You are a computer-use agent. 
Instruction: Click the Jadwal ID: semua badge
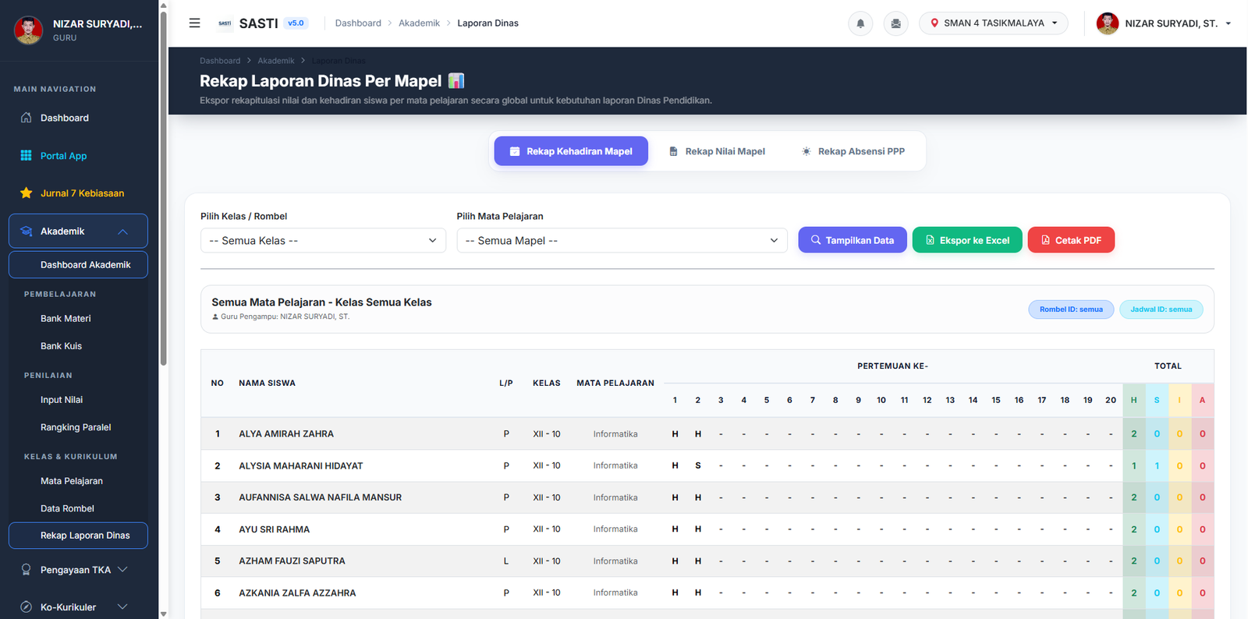[x=1161, y=309]
